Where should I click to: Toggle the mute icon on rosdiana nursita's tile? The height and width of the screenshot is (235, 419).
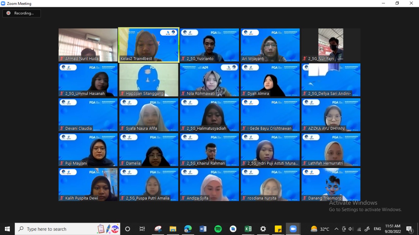click(244, 198)
